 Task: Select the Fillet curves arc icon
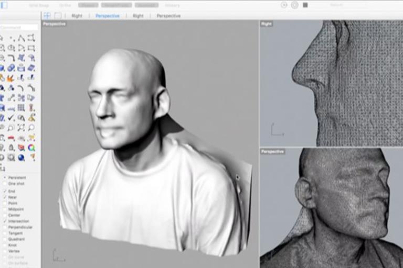pyautogui.click(x=11, y=58)
